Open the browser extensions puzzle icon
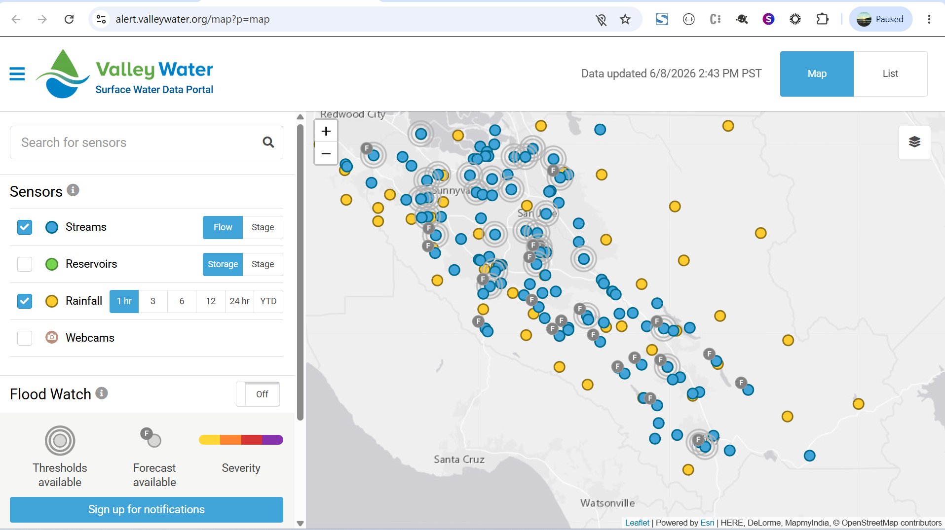Screen dimensions: 945x530 [822, 19]
